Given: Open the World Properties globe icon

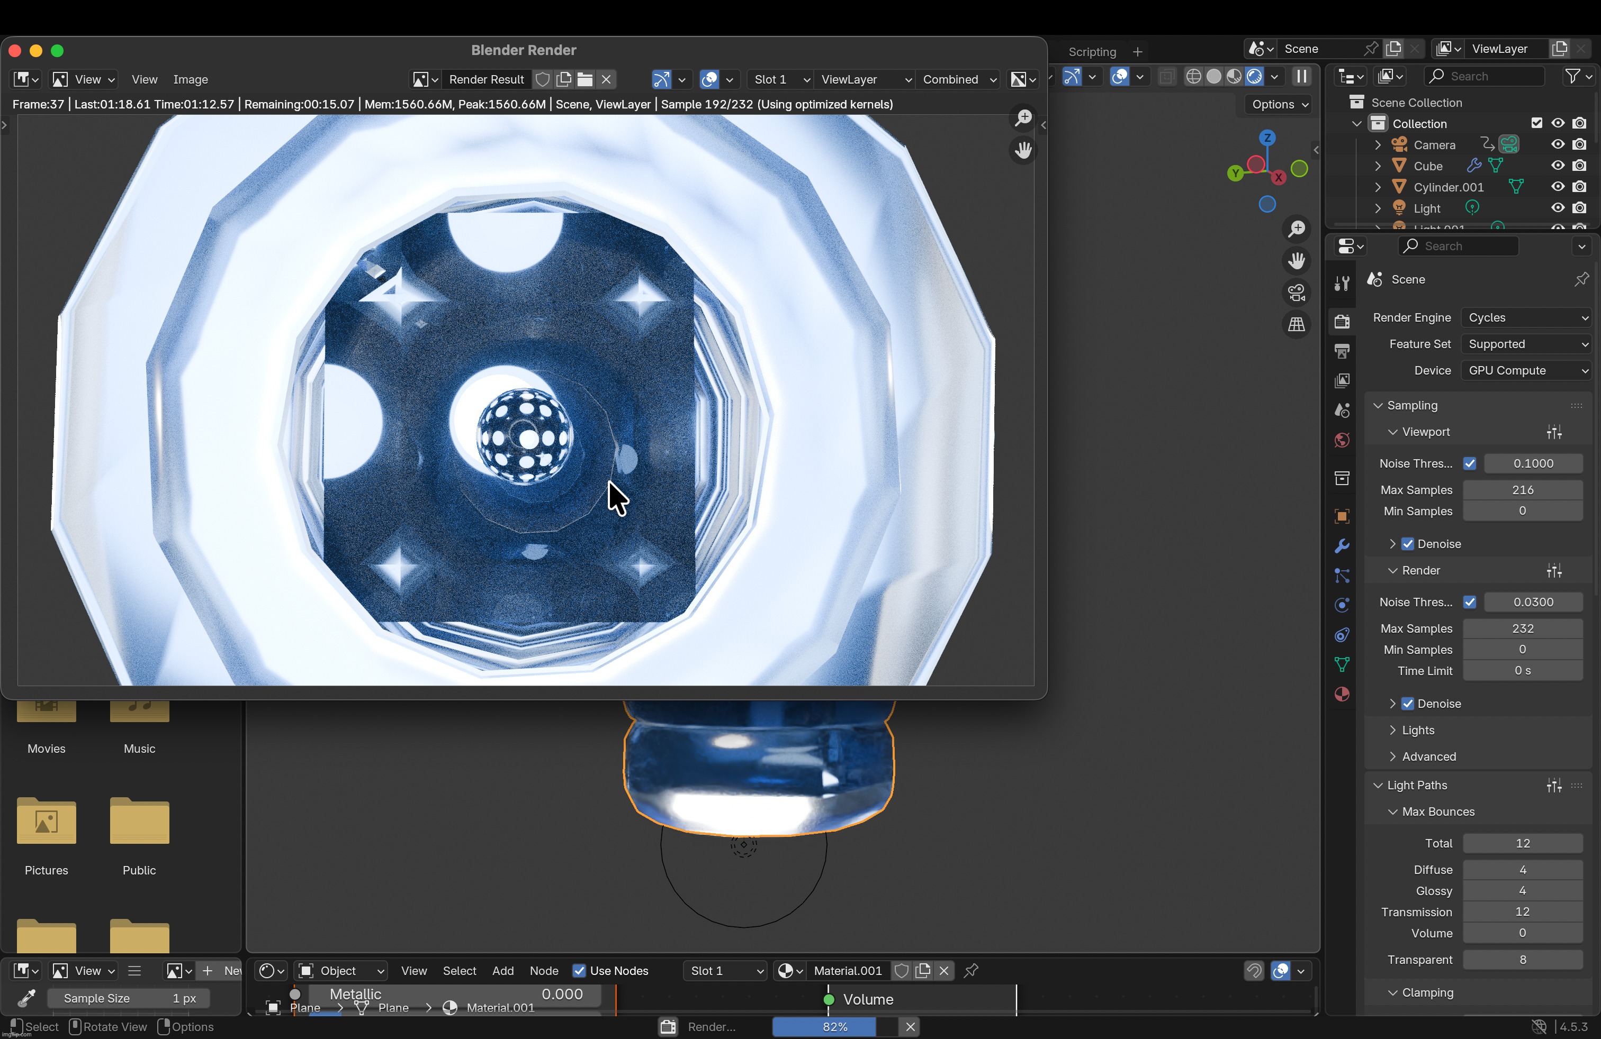Looking at the screenshot, I should click(1342, 440).
